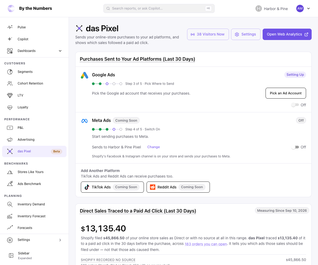Open Cohort Retention page
Screen dimensions: 318x265
click(34, 83)
